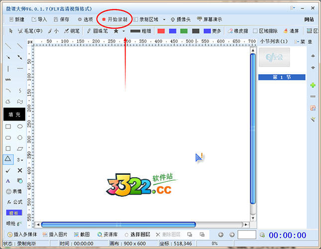Select the dotted line tool
Image resolution: width=321 pixels, height=249 pixels.
8,46
